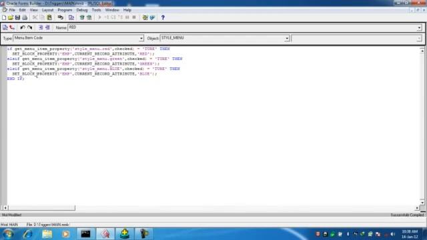Open the File menu
Viewport: 427px width, 240px height.
[x=12, y=10]
